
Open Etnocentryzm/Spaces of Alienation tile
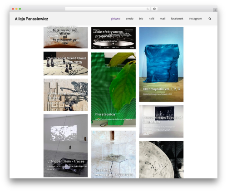161,121
